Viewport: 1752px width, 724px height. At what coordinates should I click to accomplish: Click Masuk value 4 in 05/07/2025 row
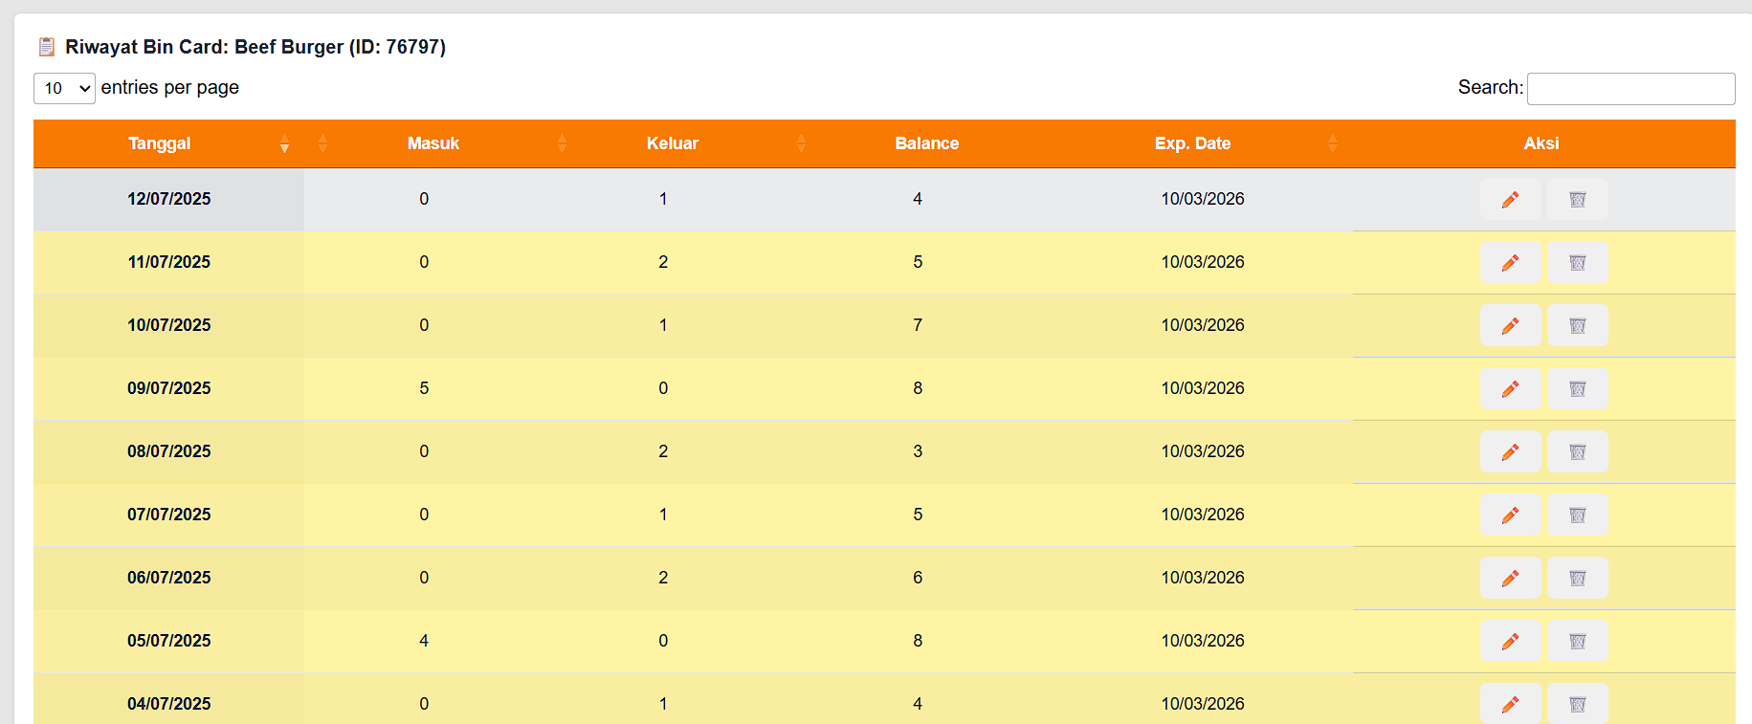[x=424, y=641]
